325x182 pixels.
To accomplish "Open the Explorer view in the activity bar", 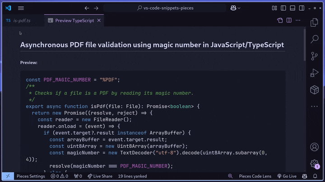I will pos(315,22).
